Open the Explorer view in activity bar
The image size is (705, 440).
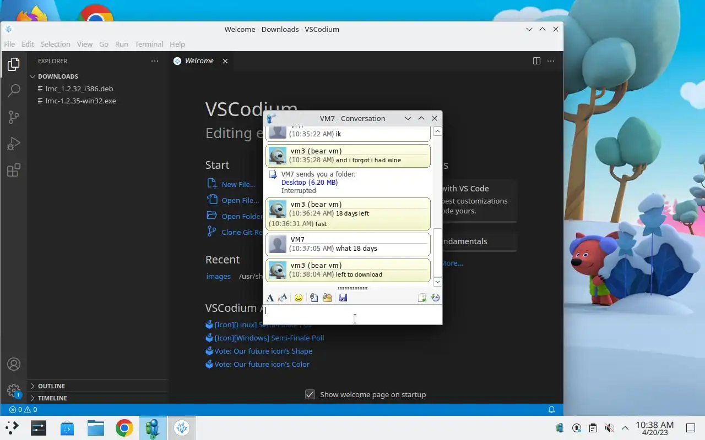click(14, 64)
